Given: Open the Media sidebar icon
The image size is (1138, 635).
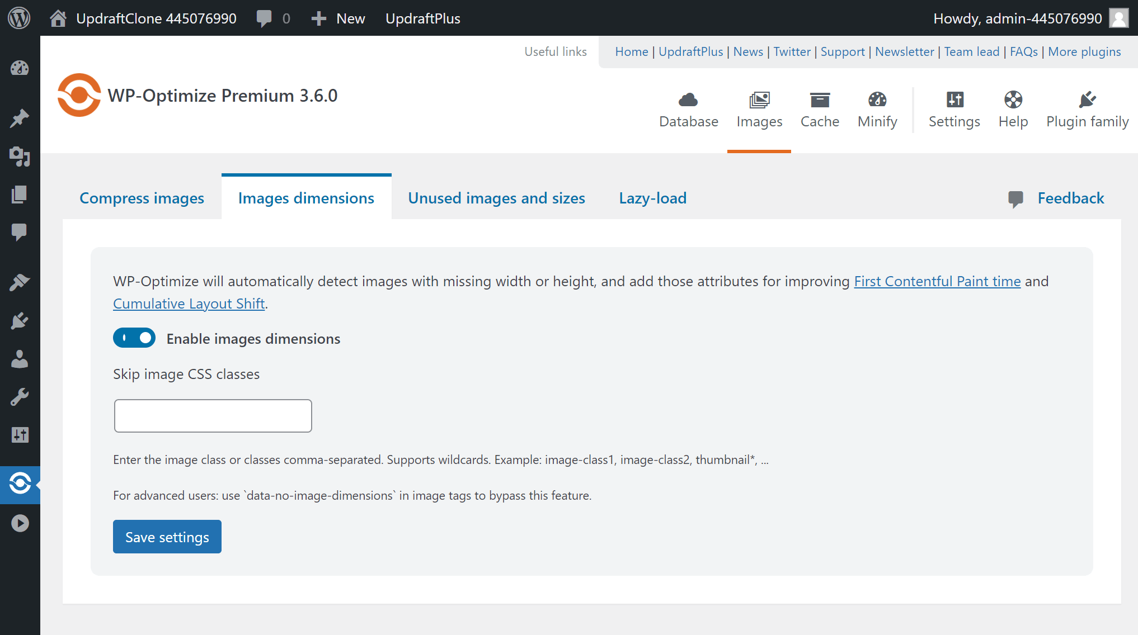Looking at the screenshot, I should (x=20, y=157).
